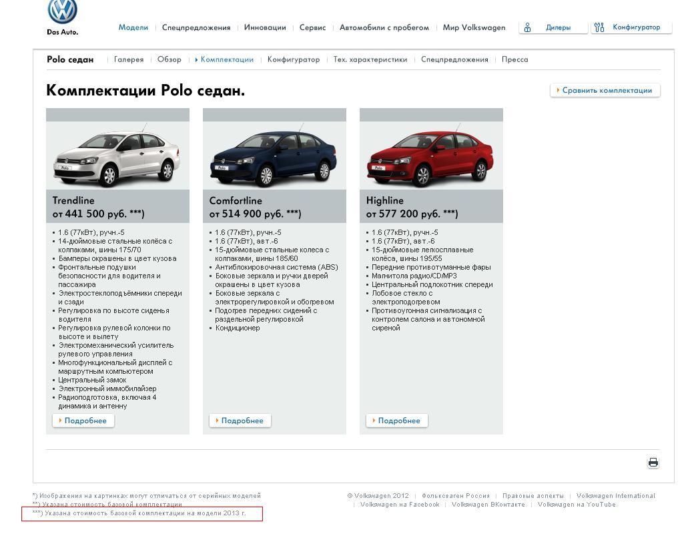Click the Highline title

[x=384, y=200]
